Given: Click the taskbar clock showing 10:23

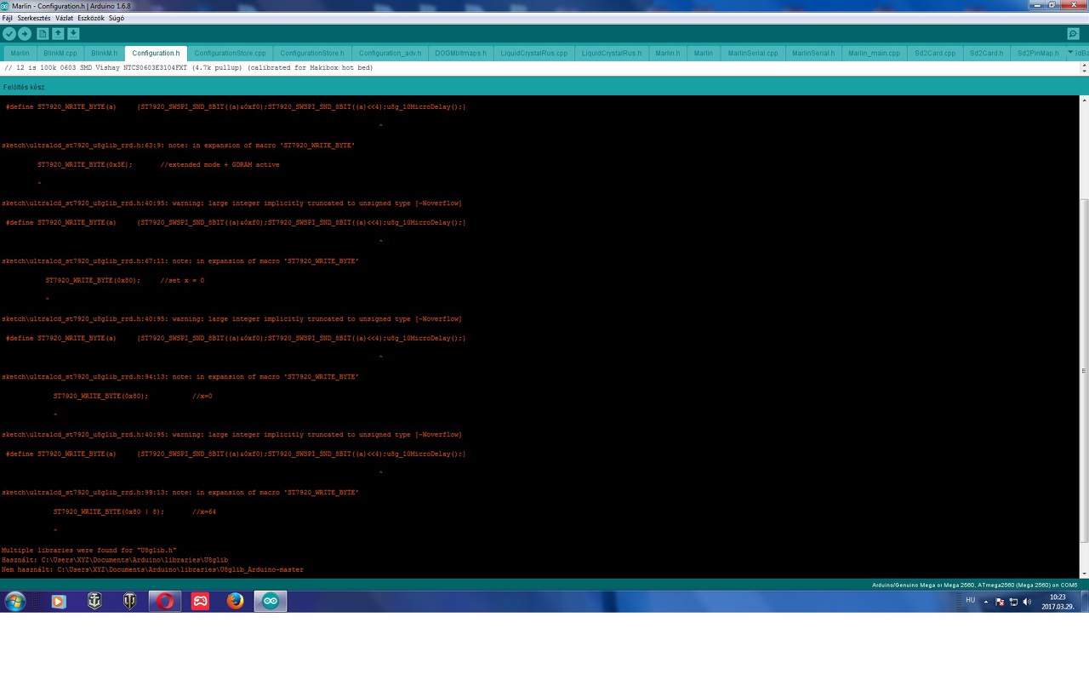Looking at the screenshot, I should 1058,602.
